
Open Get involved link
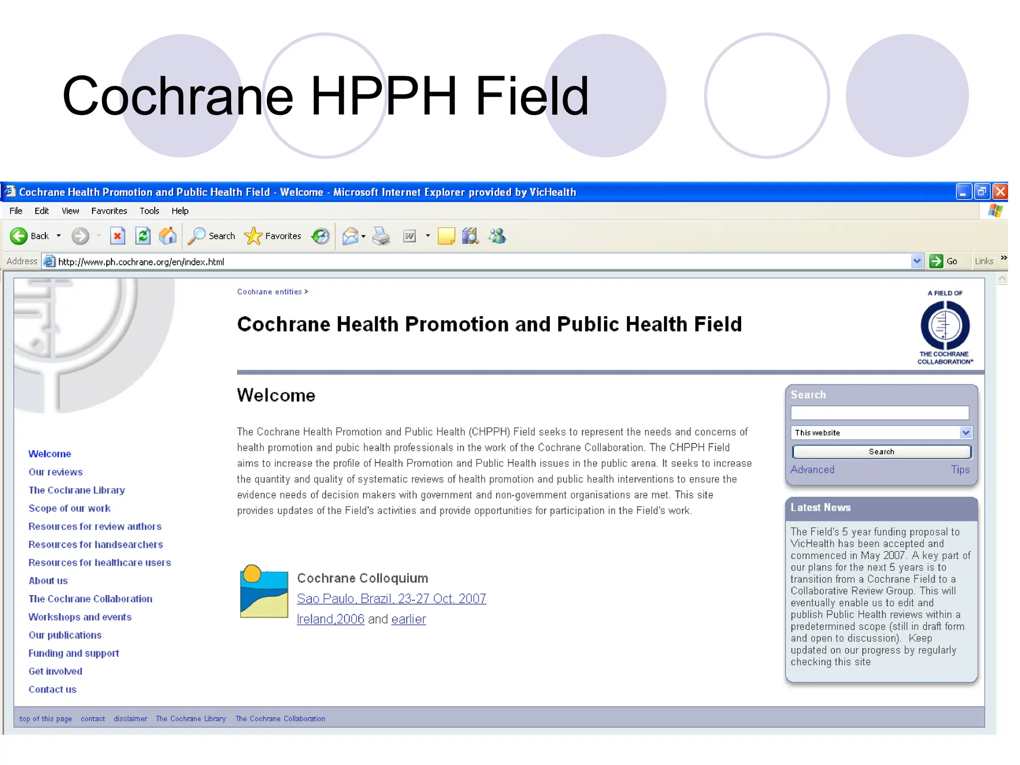tap(55, 671)
